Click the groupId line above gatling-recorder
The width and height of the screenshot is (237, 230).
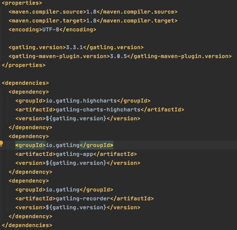(x=64, y=190)
